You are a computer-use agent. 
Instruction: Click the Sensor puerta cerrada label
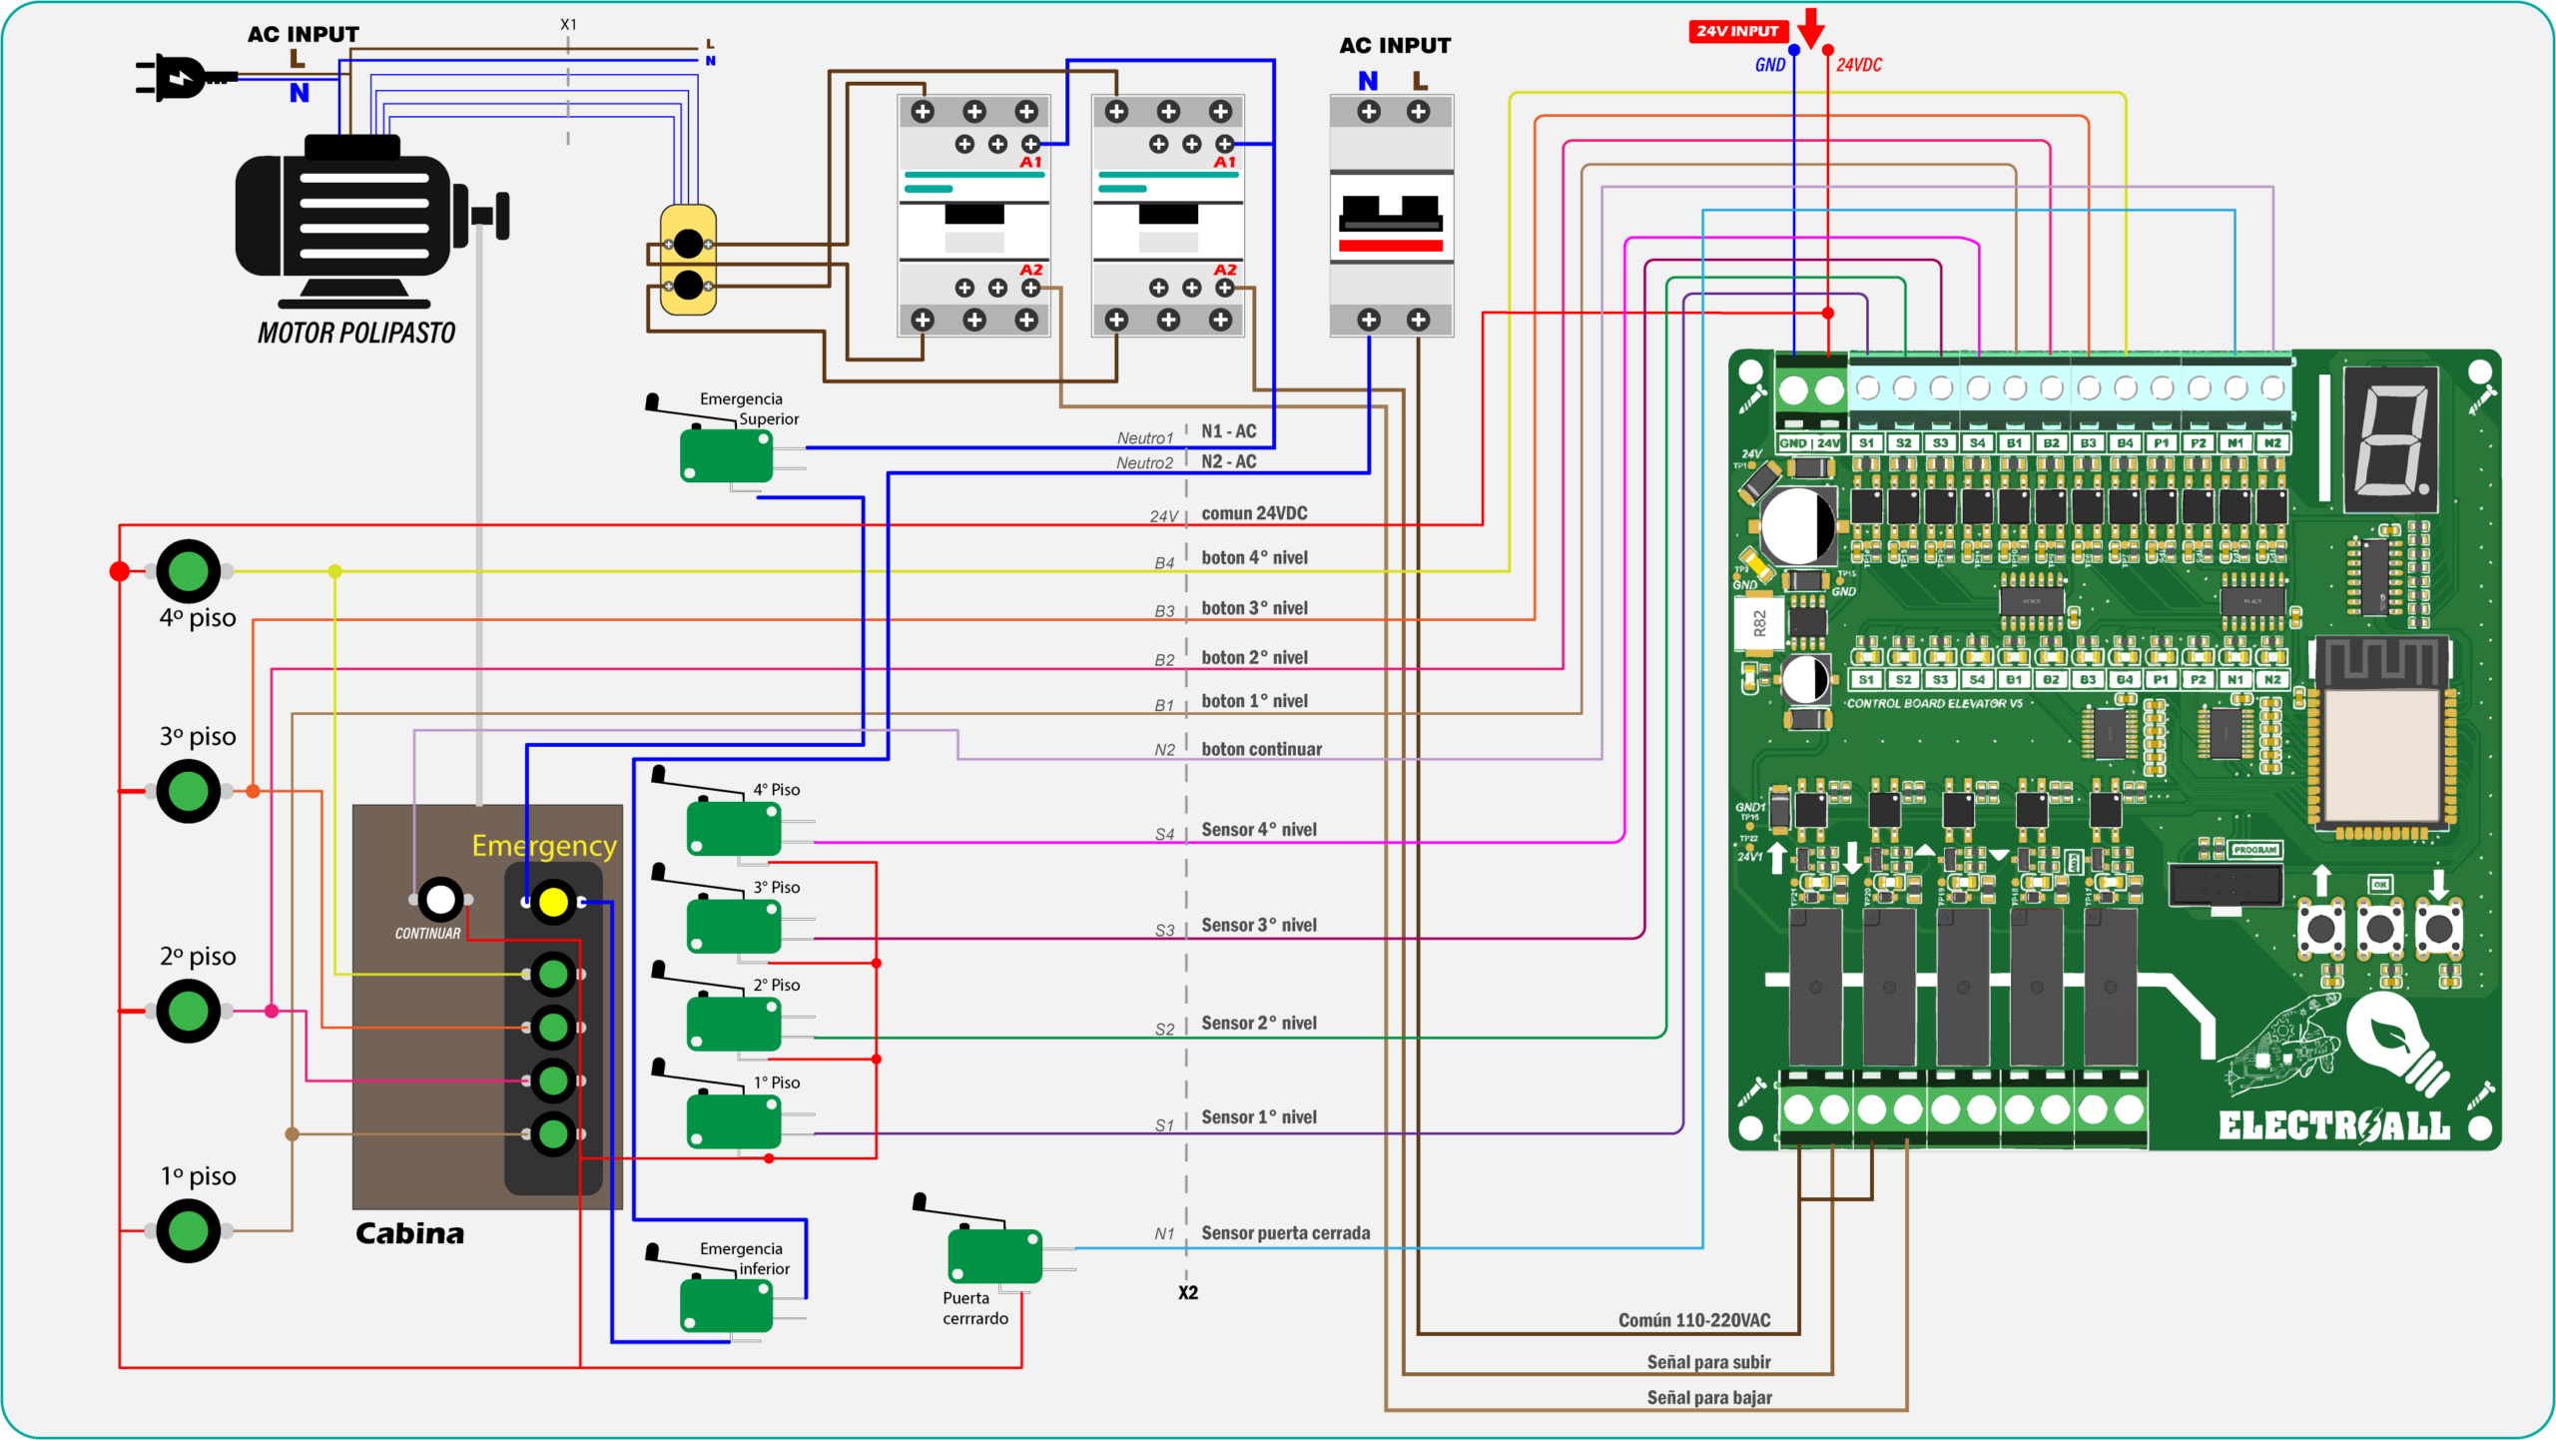[1285, 1233]
